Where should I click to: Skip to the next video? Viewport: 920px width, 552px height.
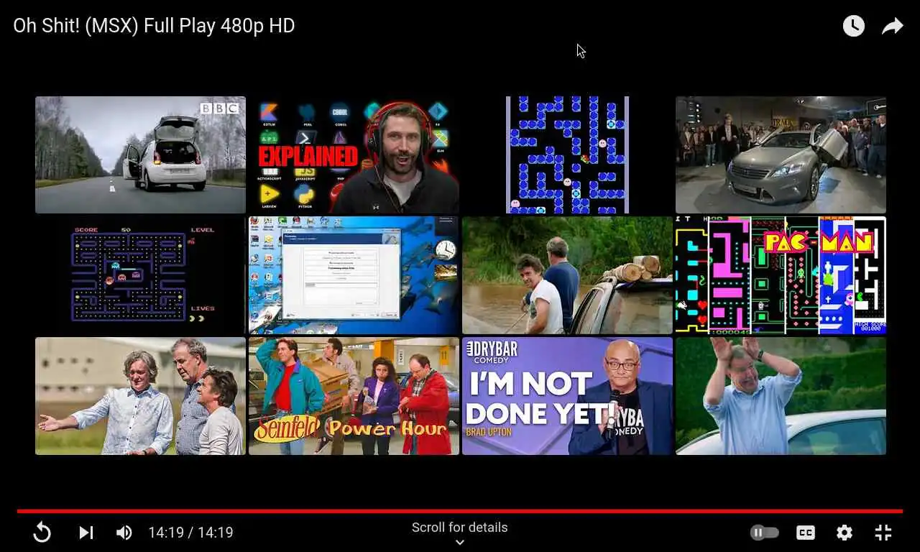coord(86,533)
